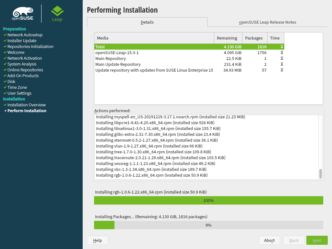This screenshot has height=249, width=332.
Task: Open the openSUSE Leap Release Notes tab
Action: click(267, 22)
